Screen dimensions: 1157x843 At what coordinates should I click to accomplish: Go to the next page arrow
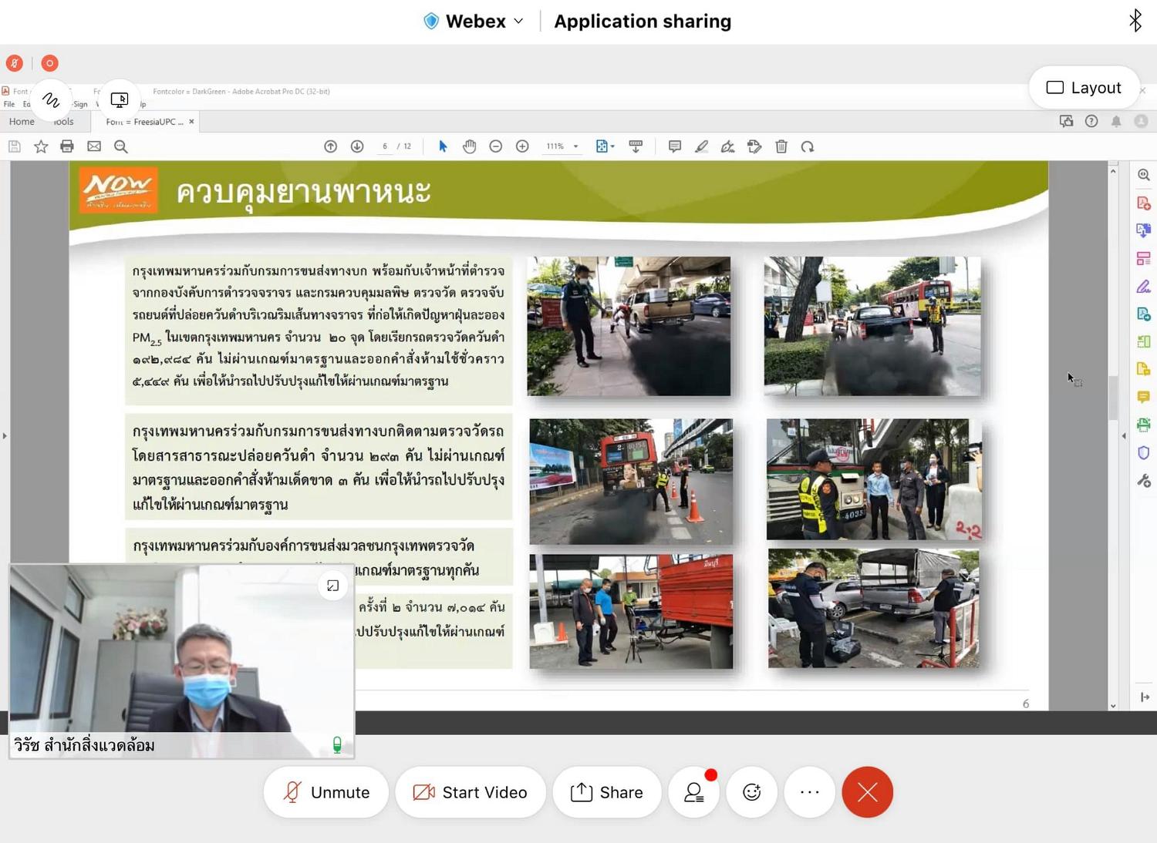coord(357,146)
